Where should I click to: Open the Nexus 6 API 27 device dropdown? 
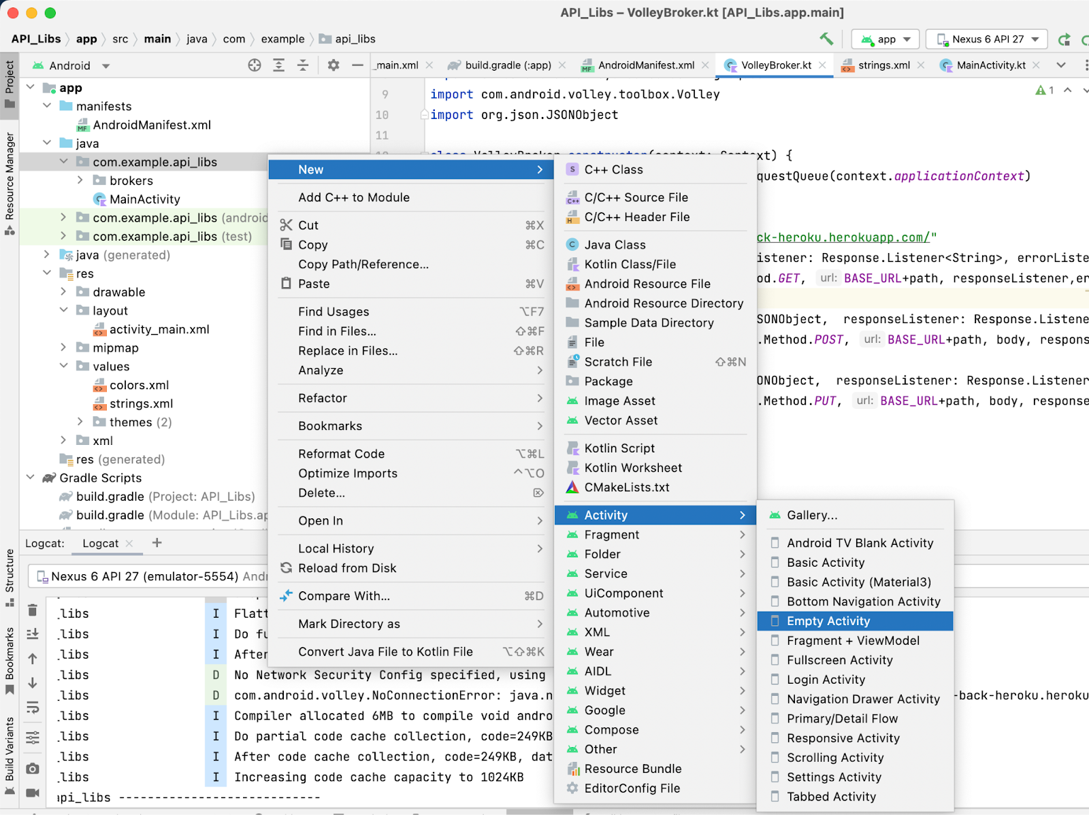tap(986, 39)
